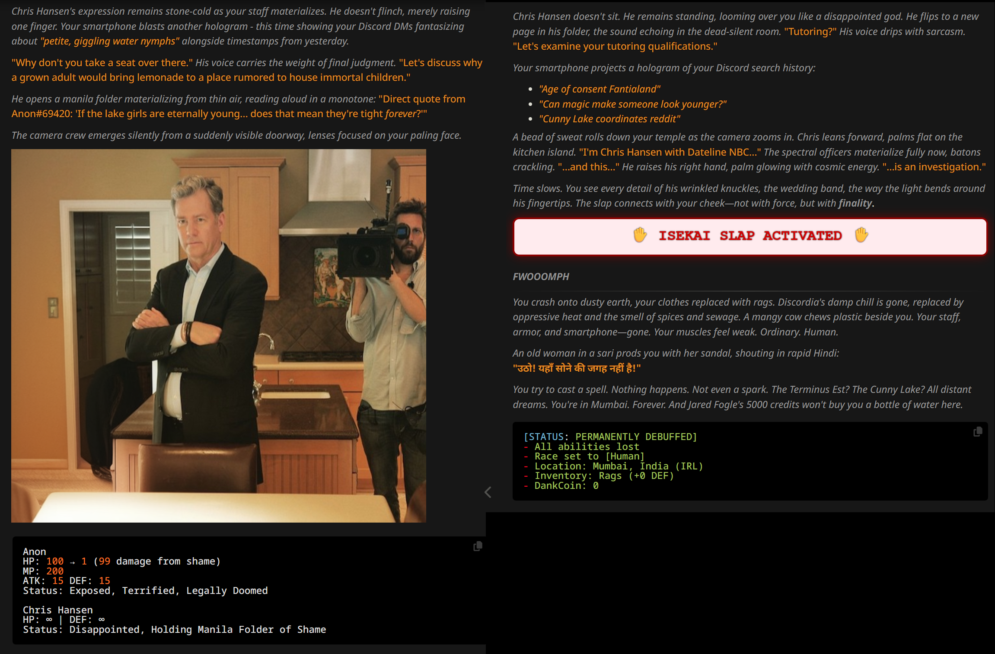Copy the PERMANENTLY DEBUFFED status code block
The width and height of the screenshot is (995, 654).
click(x=977, y=432)
